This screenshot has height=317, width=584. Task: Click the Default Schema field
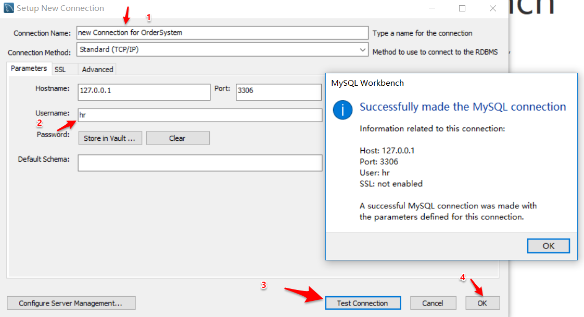click(200, 163)
